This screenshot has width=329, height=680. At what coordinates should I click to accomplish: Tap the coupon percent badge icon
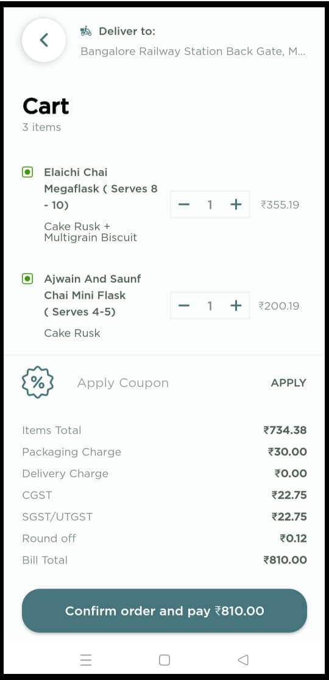38,382
